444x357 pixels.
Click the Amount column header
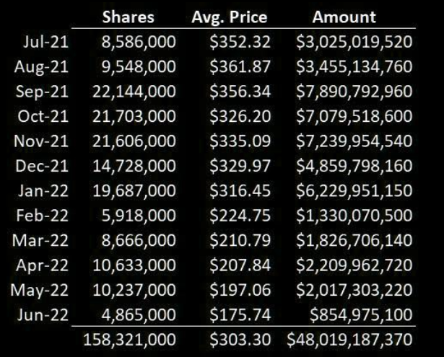344,17
